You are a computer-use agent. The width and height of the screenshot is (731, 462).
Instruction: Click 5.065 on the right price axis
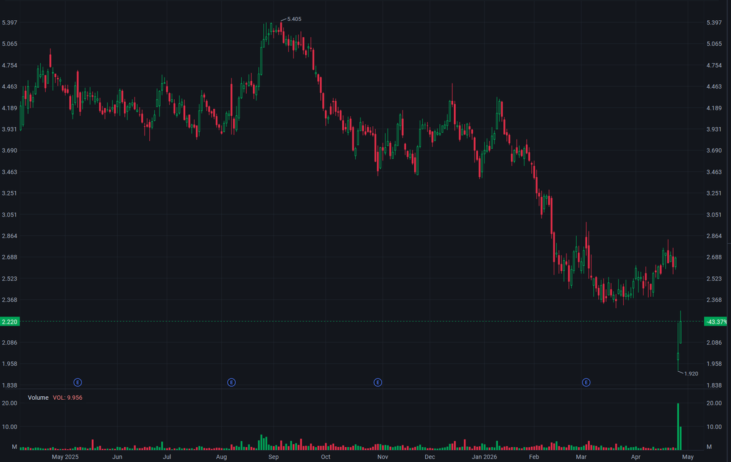[x=715, y=44]
